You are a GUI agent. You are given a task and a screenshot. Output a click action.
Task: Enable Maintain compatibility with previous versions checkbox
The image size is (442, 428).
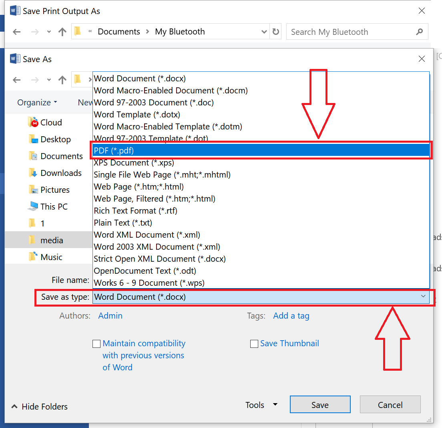pyautogui.click(x=96, y=343)
